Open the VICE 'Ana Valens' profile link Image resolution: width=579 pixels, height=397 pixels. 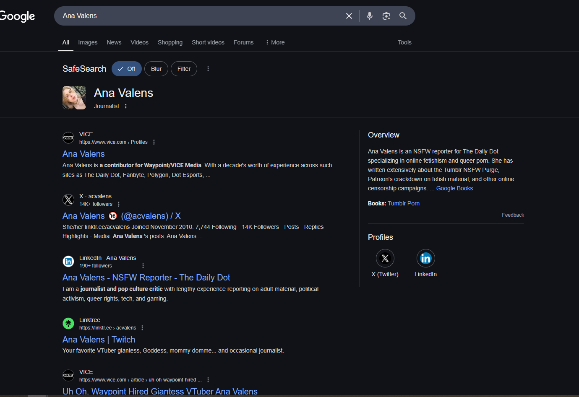click(x=83, y=154)
